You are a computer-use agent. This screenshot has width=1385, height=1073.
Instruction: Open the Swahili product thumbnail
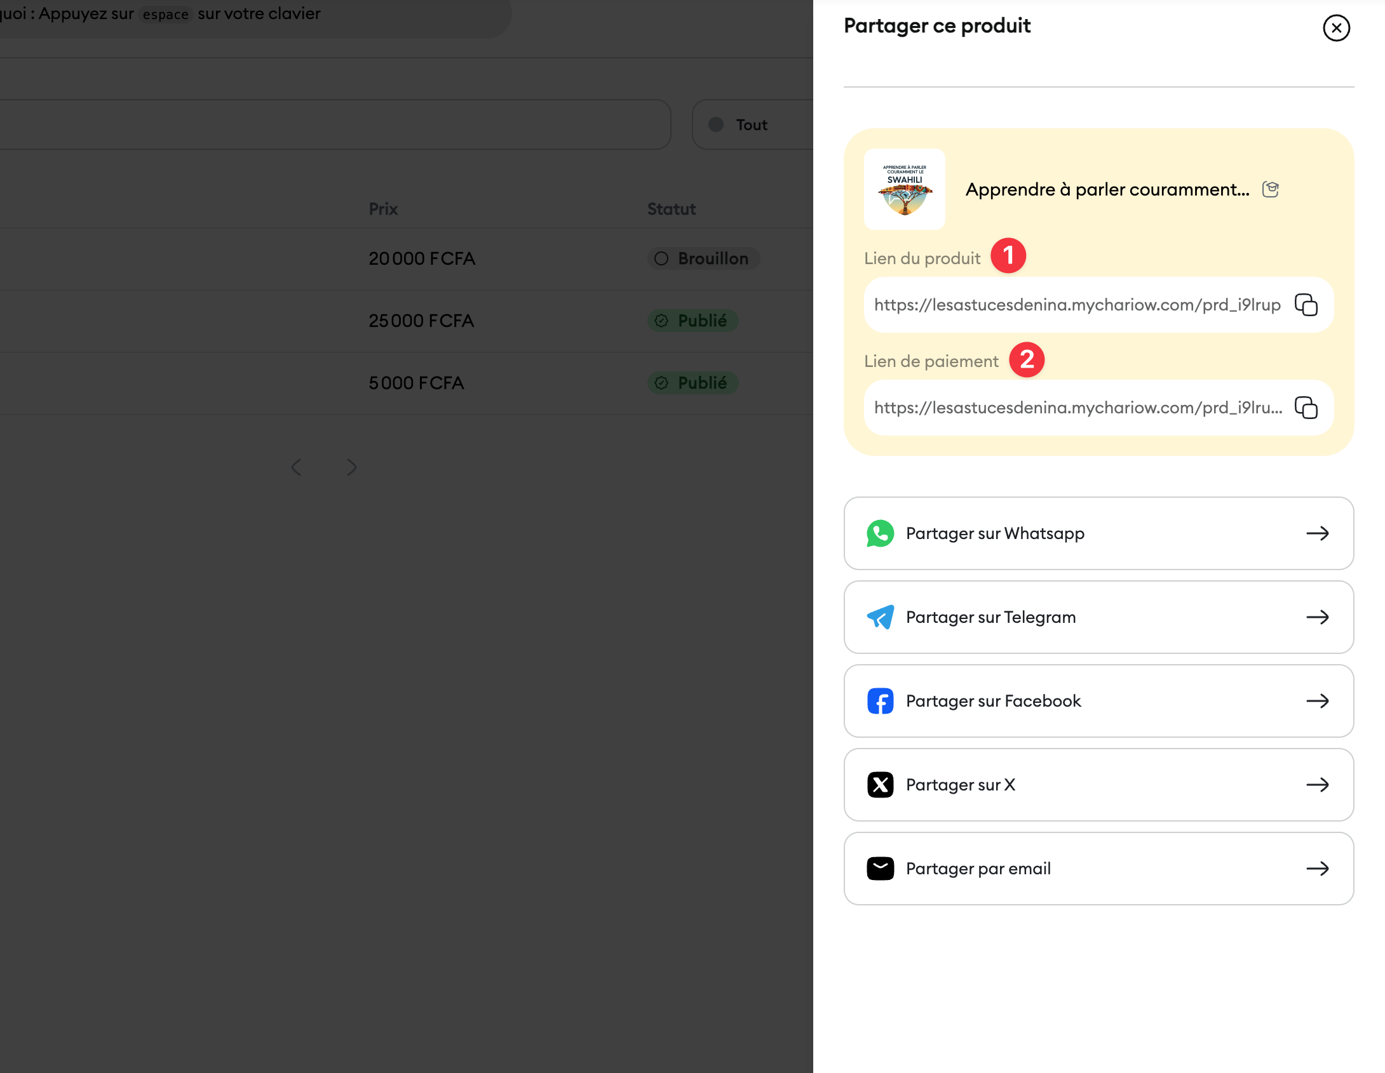coord(905,189)
